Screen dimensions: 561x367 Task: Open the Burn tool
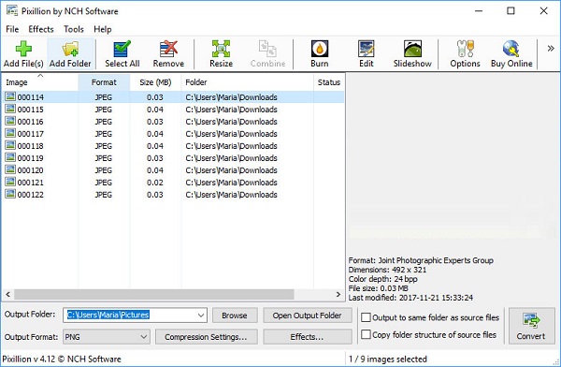pos(320,53)
